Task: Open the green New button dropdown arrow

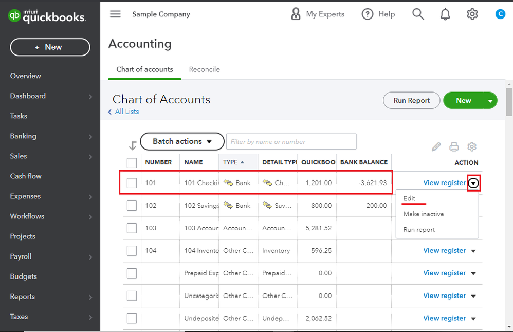Action: click(490, 101)
